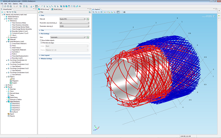
Task: Click the Zoom In icon in Graphics toolbar
Action: [93, 12]
